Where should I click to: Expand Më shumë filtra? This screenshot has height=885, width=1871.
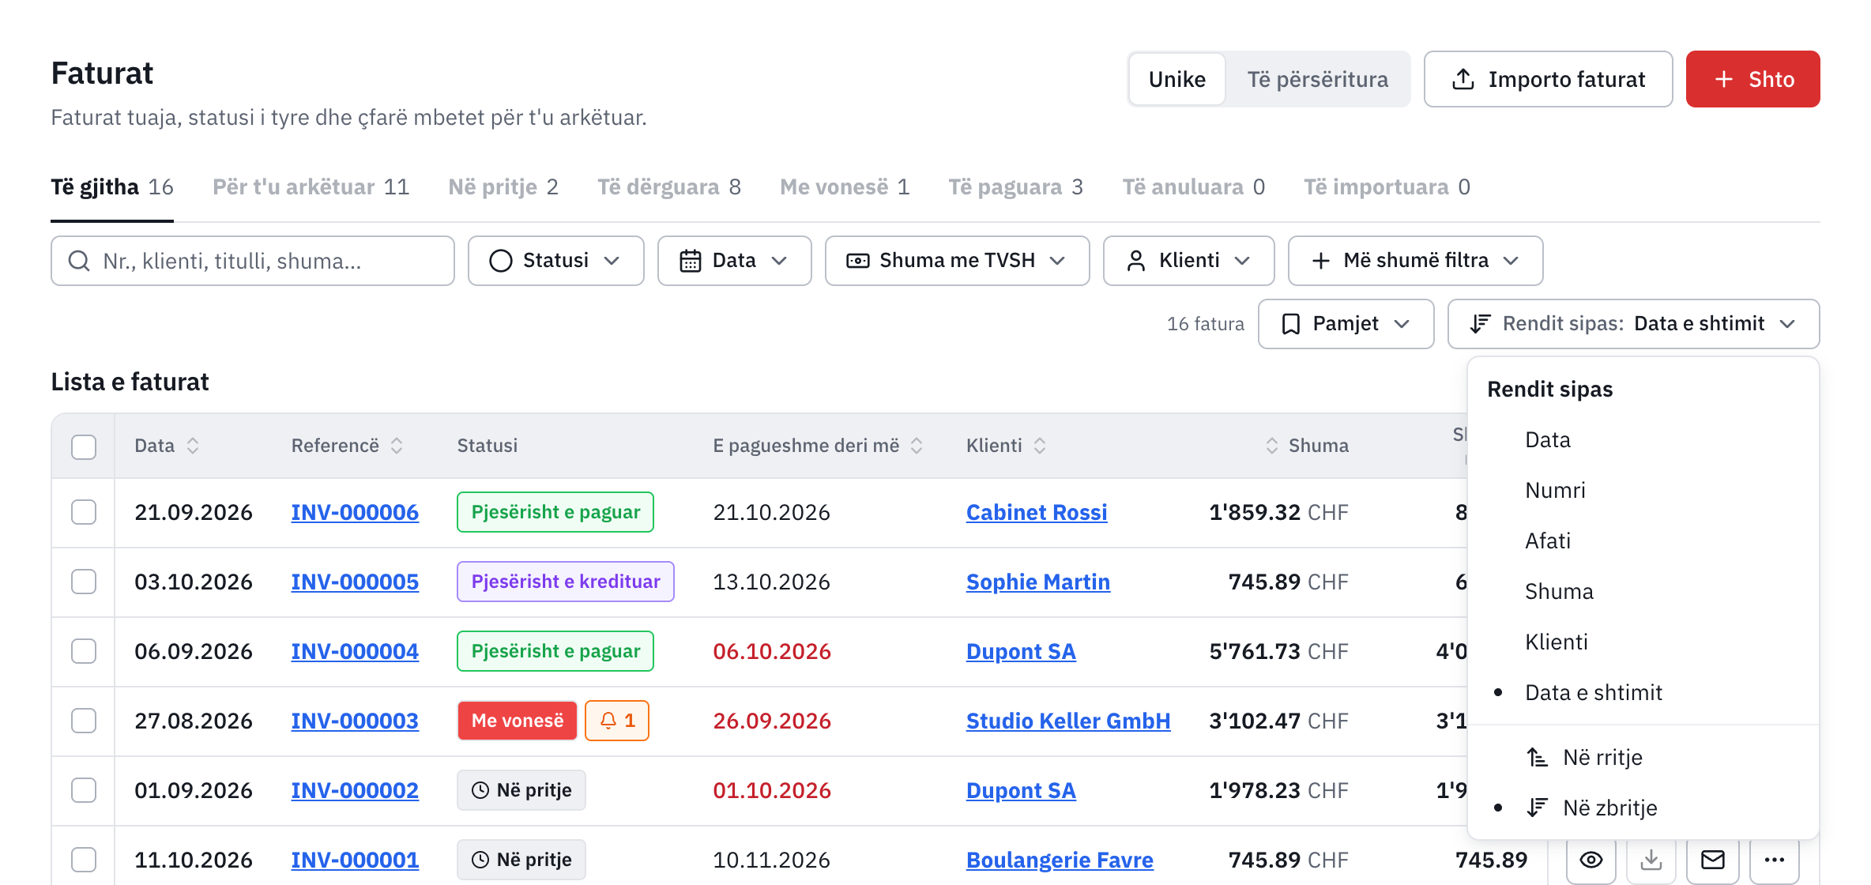pos(1416,261)
